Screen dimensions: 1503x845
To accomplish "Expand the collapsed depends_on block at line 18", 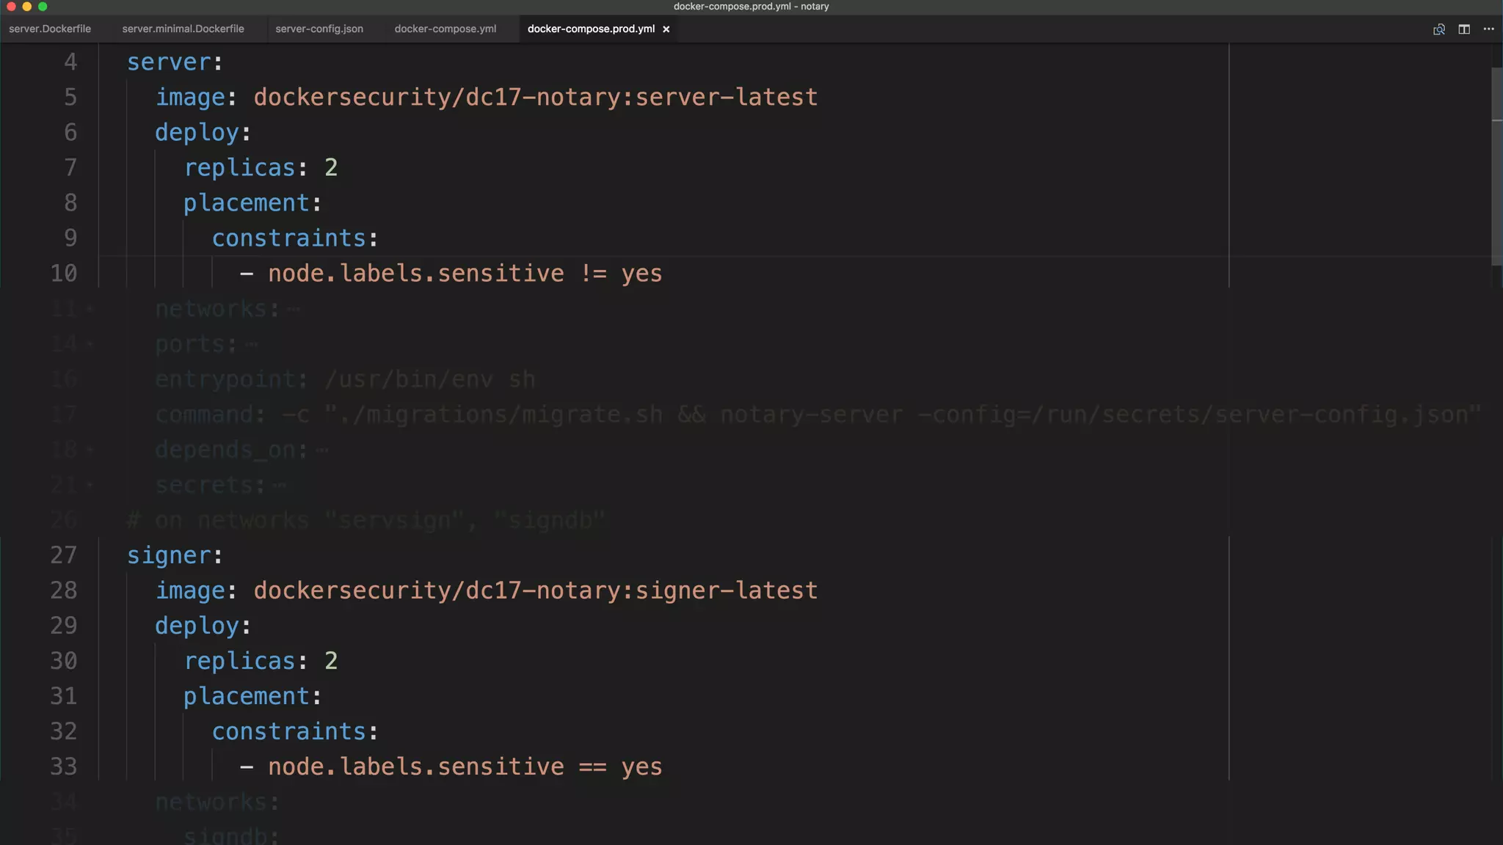I will [90, 450].
